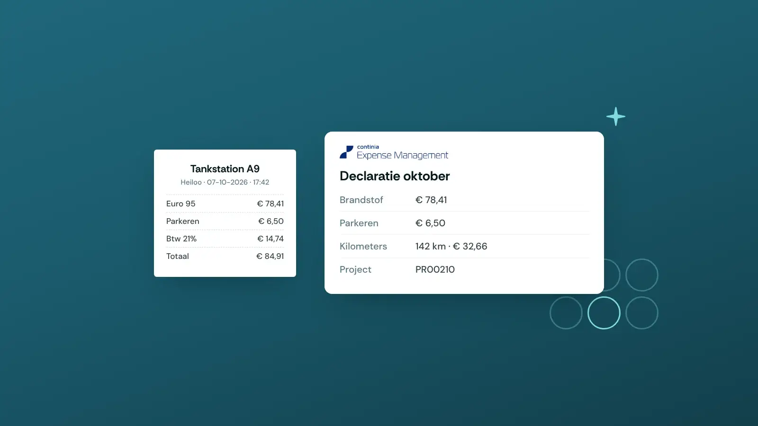Select the "Project" label
Viewport: 758px width, 426px height.
355,269
